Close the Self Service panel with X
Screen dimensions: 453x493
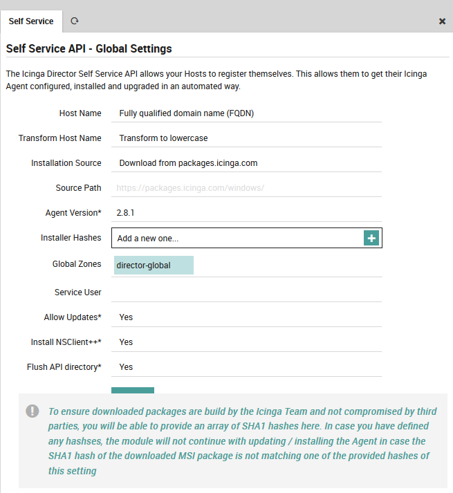point(442,21)
